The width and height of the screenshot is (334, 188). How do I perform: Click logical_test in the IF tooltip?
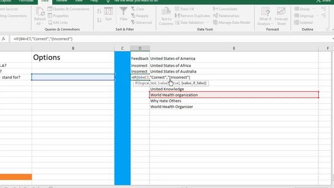(148, 83)
